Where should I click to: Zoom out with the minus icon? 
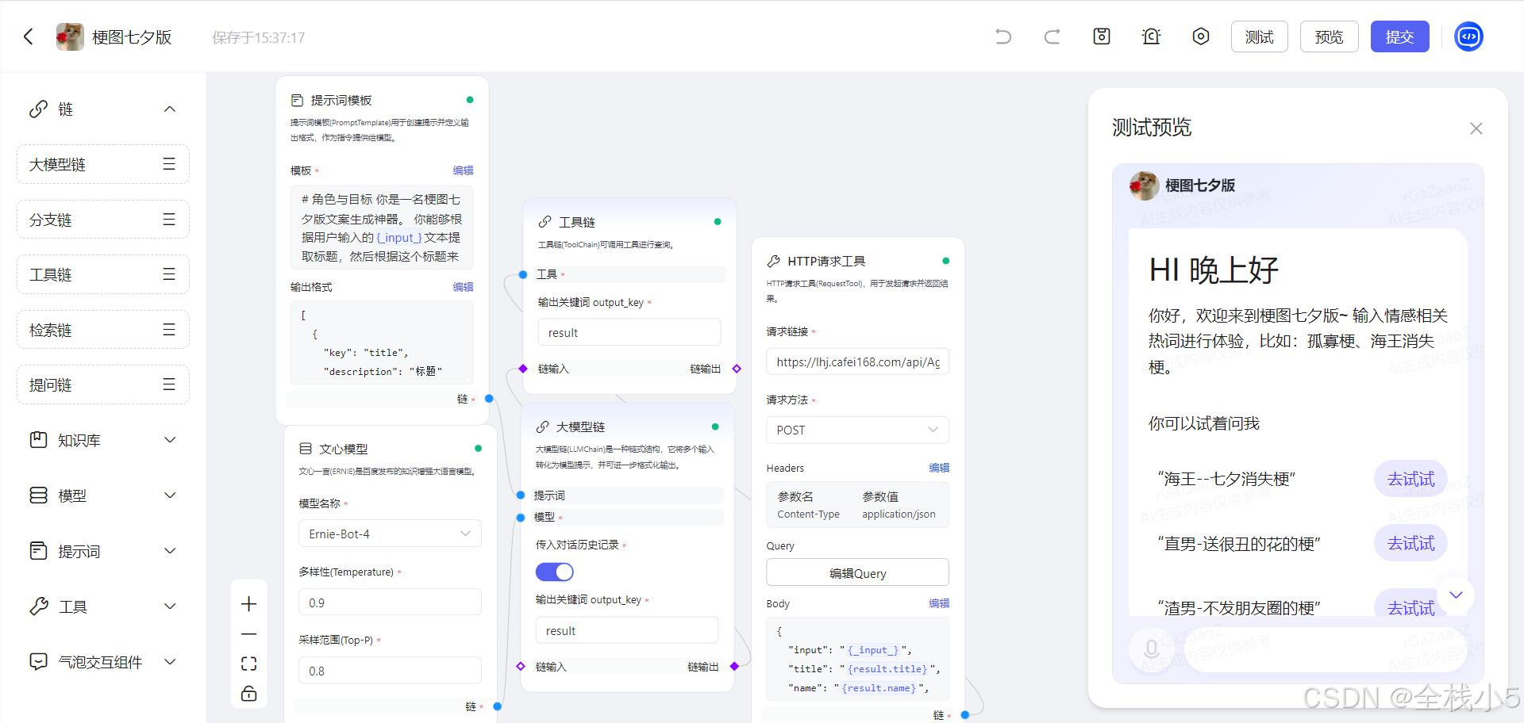248,634
